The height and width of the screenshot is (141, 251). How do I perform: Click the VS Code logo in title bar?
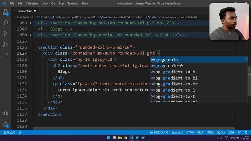[x=4, y=4]
